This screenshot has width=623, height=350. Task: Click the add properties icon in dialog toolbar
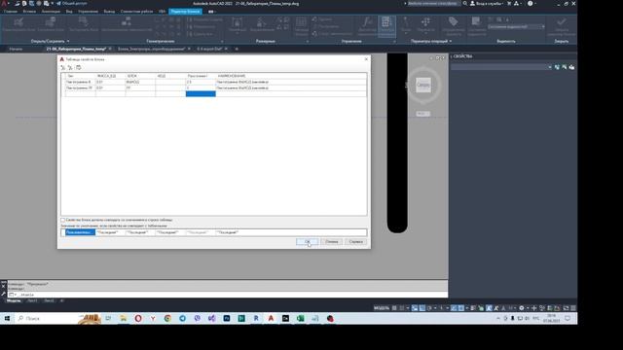tap(62, 68)
